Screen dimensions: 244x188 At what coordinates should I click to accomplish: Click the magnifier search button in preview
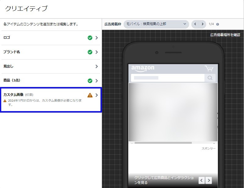[210, 78]
